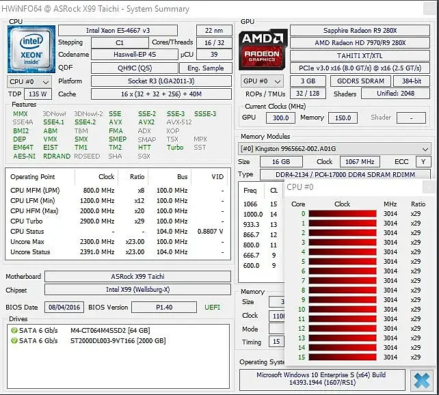Click the SSE4.2 feature label

click(x=85, y=122)
